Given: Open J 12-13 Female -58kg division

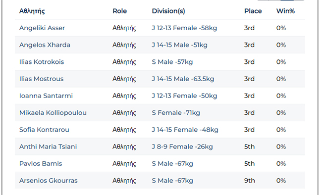Looking at the screenshot, I should coord(184,28).
